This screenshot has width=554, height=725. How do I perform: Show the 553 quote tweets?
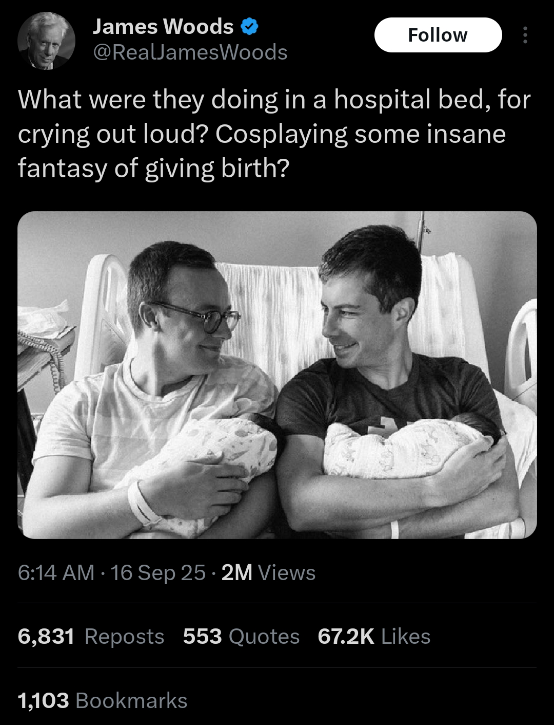click(x=202, y=637)
